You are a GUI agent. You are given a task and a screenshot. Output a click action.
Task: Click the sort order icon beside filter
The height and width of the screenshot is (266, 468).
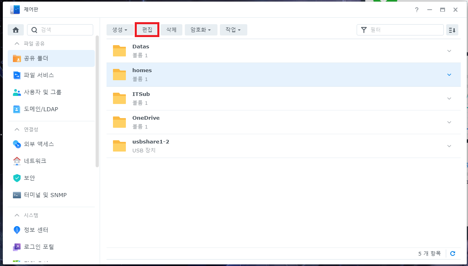point(452,30)
